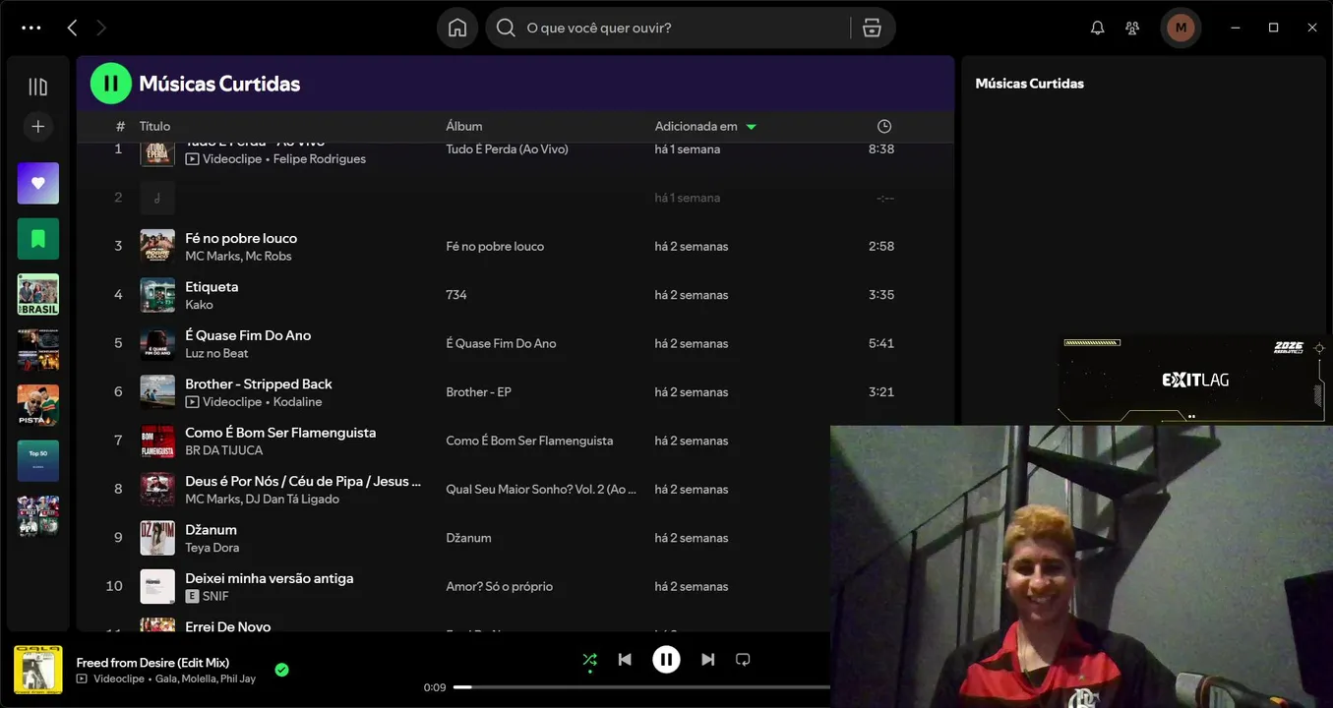
Task: Click the ExitLag overlay banner
Action: pyautogui.click(x=1195, y=380)
